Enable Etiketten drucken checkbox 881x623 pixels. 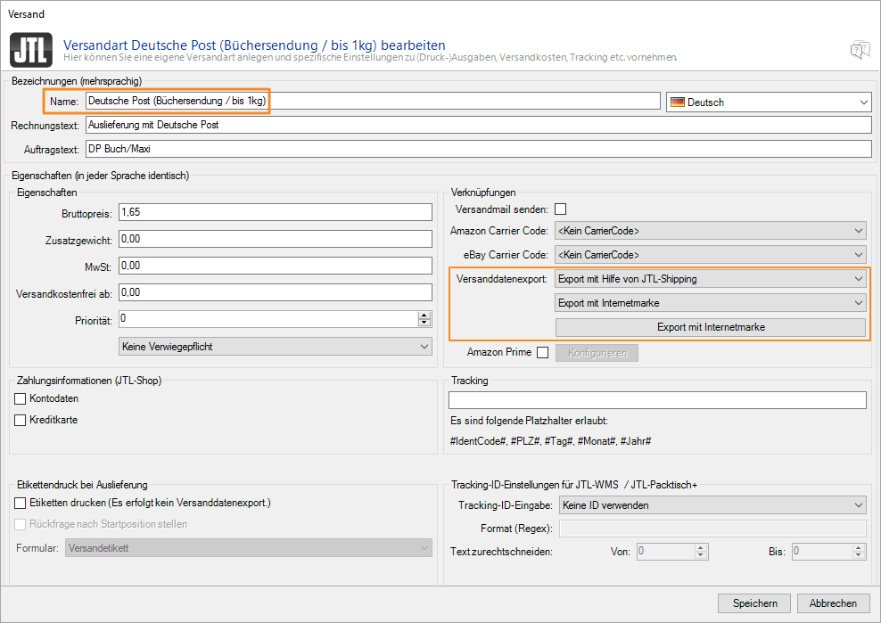click(21, 503)
